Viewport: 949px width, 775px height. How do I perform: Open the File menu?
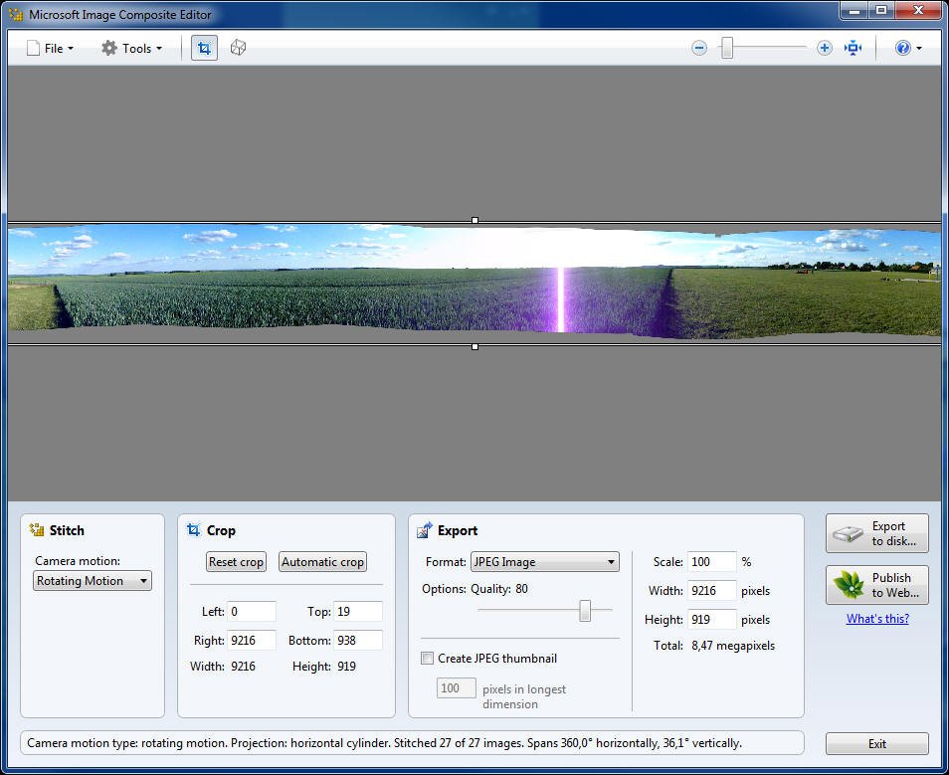(x=50, y=48)
